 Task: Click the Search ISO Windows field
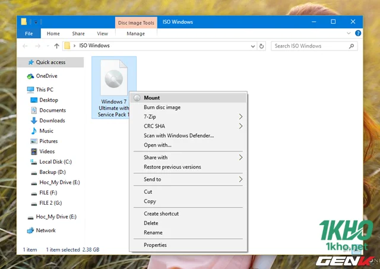point(314,46)
